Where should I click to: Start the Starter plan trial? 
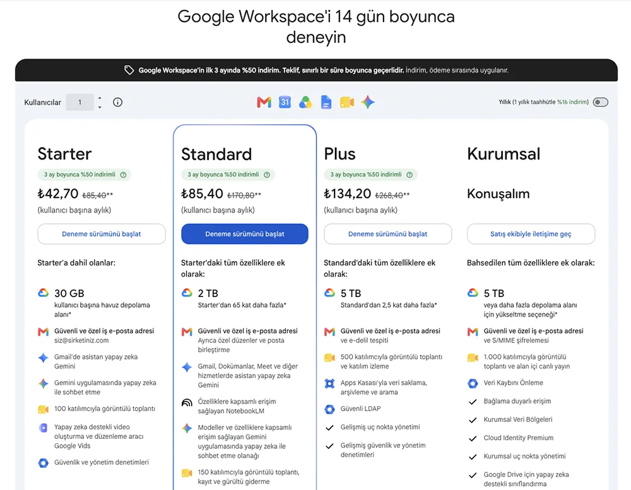(102, 234)
